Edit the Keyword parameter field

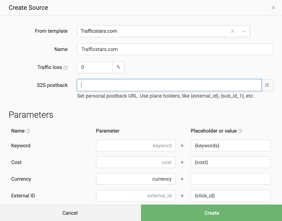click(x=136, y=145)
